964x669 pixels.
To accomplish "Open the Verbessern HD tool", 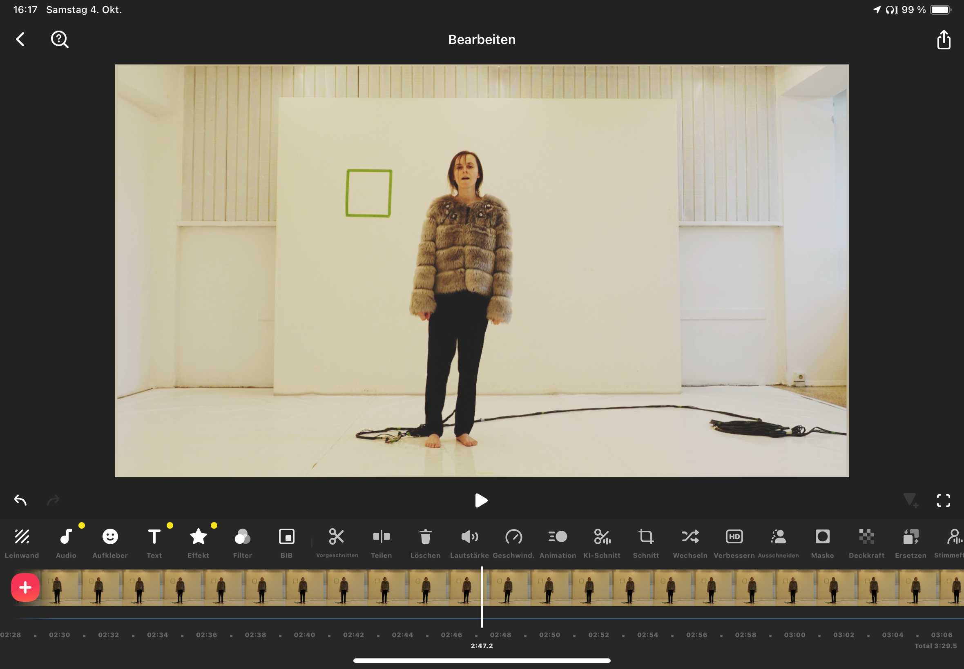I will 734,543.
